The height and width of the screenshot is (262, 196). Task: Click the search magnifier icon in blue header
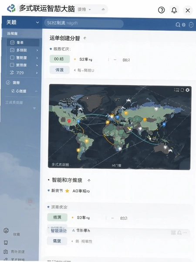tap(178, 25)
